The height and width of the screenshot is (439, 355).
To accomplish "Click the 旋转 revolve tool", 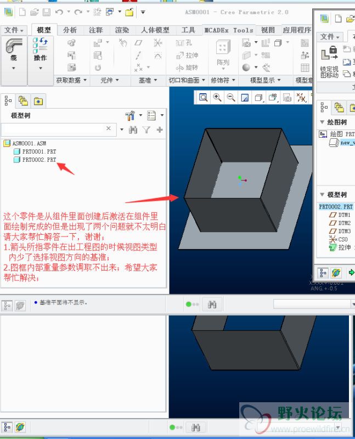I will 187,67.
